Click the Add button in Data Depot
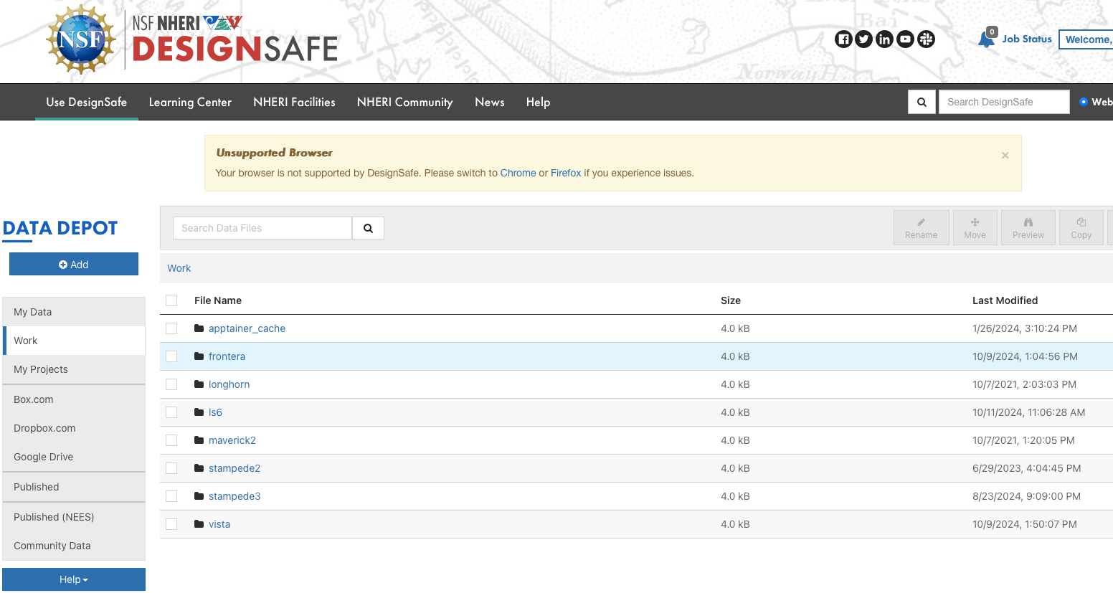 [74, 264]
